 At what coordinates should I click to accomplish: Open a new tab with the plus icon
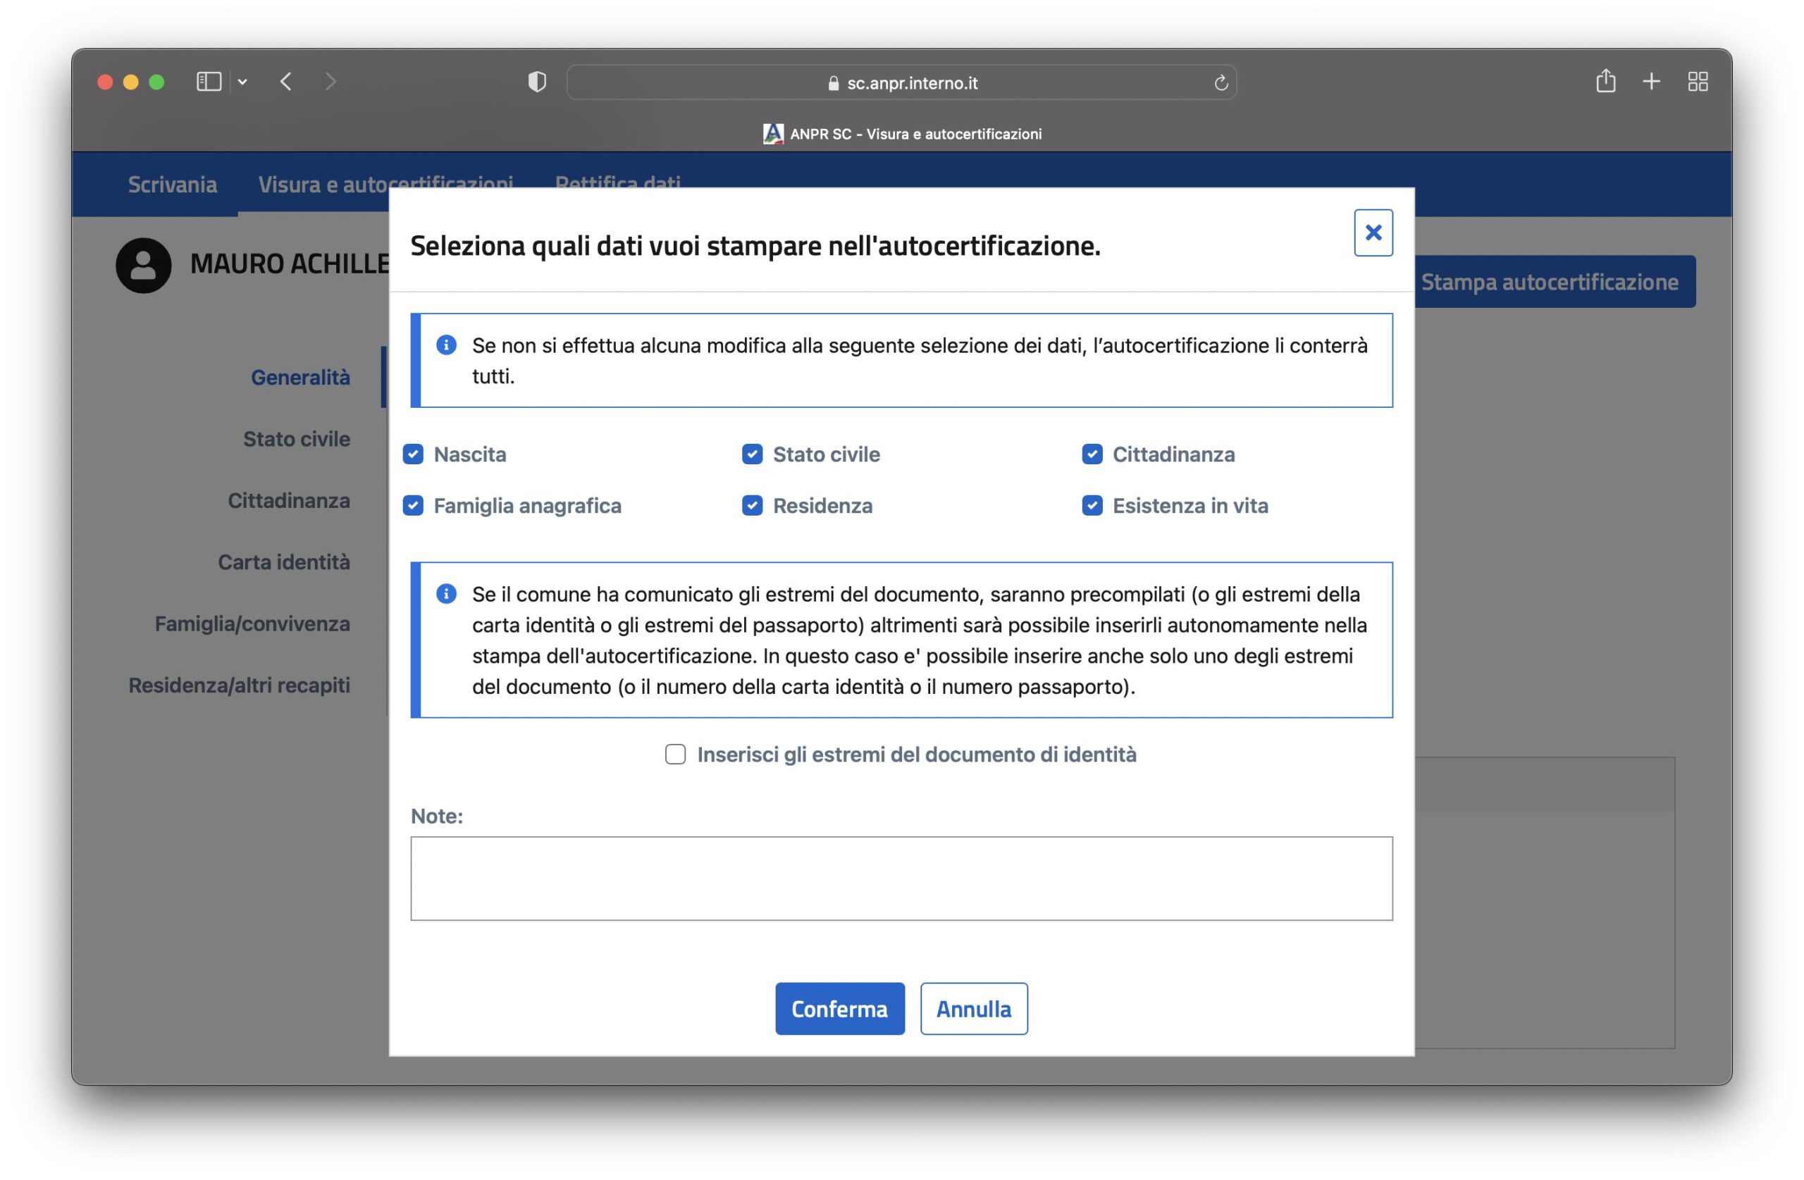click(1652, 81)
